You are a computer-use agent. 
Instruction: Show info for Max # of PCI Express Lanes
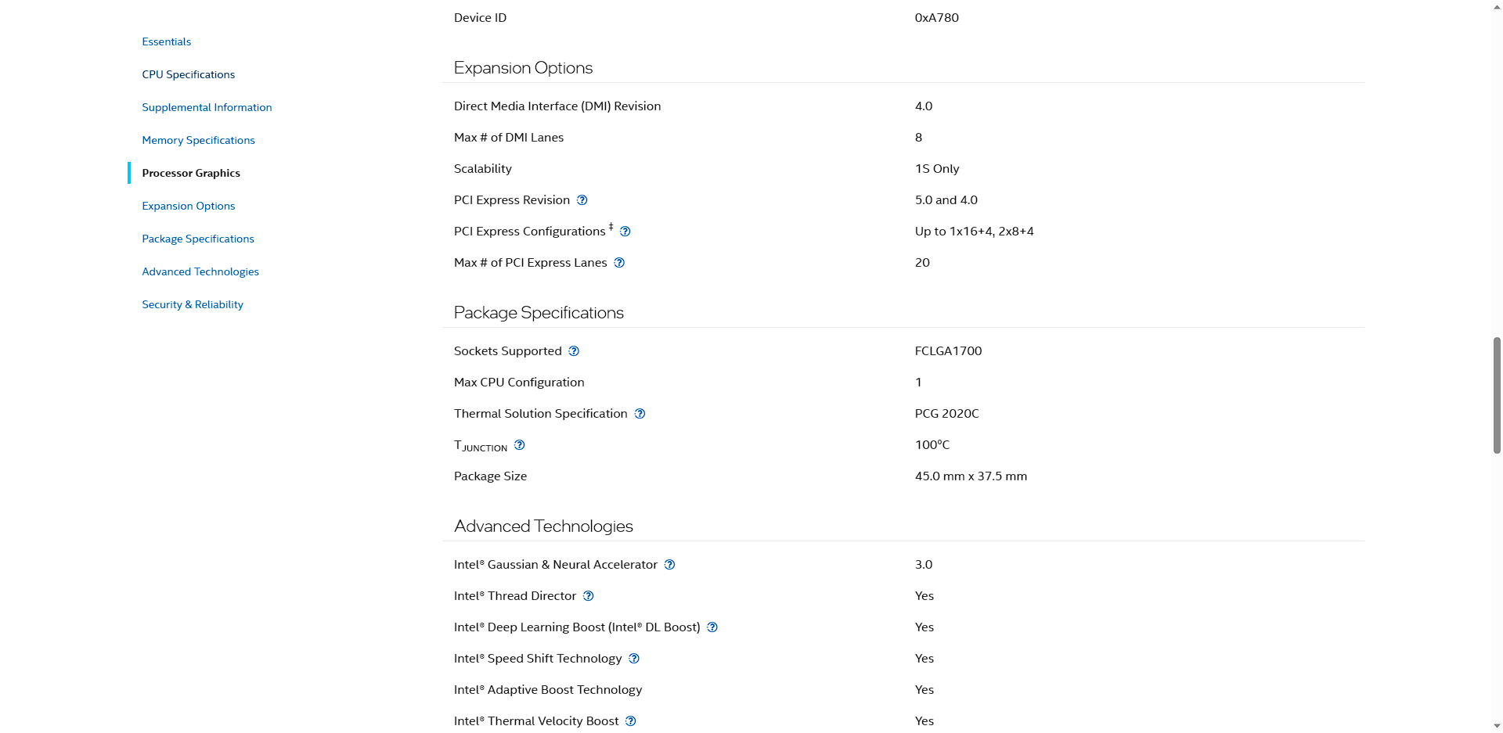619,263
